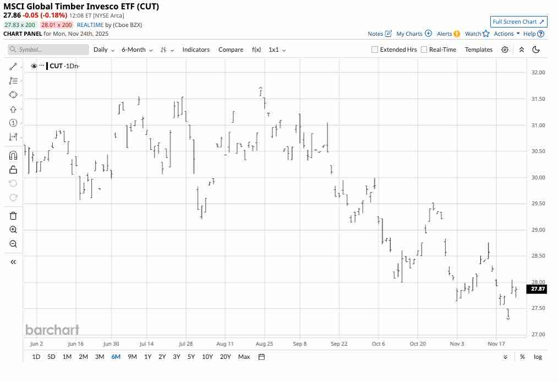Zoom in on the chart
558x382 pixels.
[14, 230]
